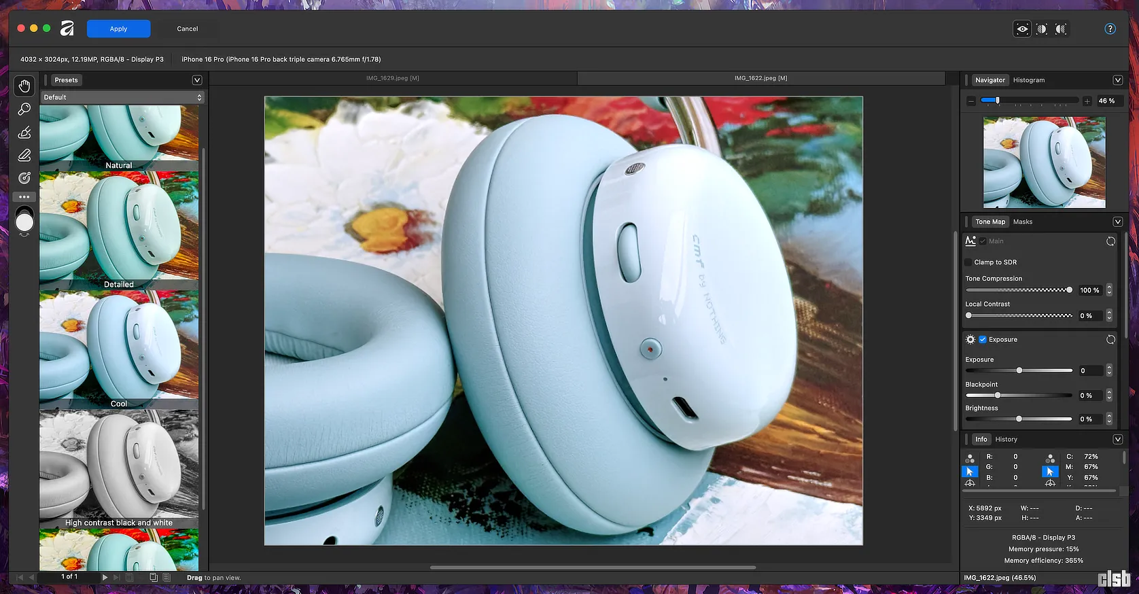This screenshot has width=1139, height=594.
Task: Toggle the single preview eye view
Action: (x=1022, y=29)
